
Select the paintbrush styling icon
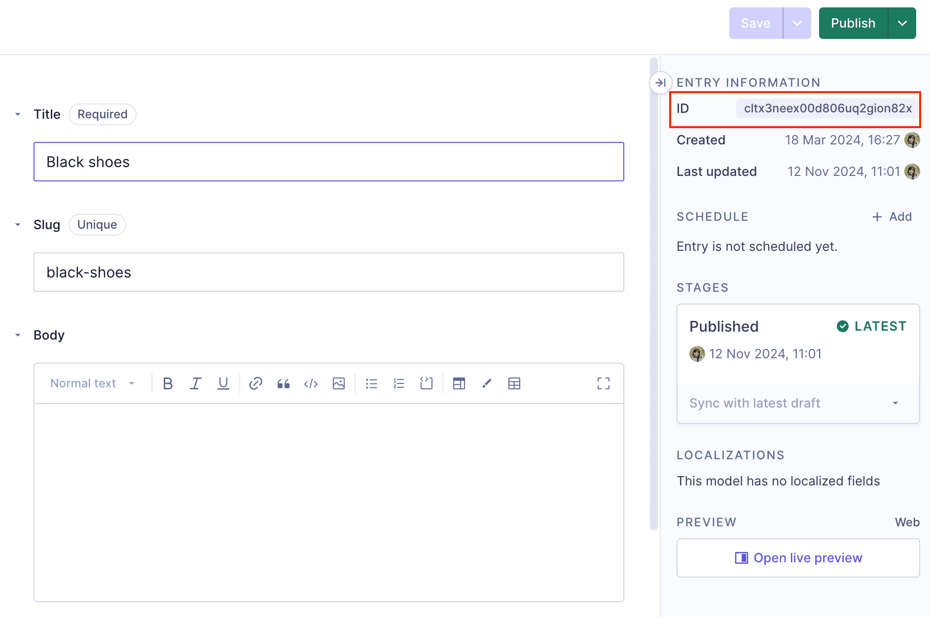coord(487,383)
